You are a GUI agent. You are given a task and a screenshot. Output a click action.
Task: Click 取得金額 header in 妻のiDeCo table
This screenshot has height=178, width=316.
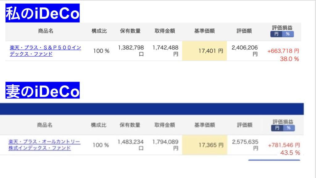(x=164, y=125)
